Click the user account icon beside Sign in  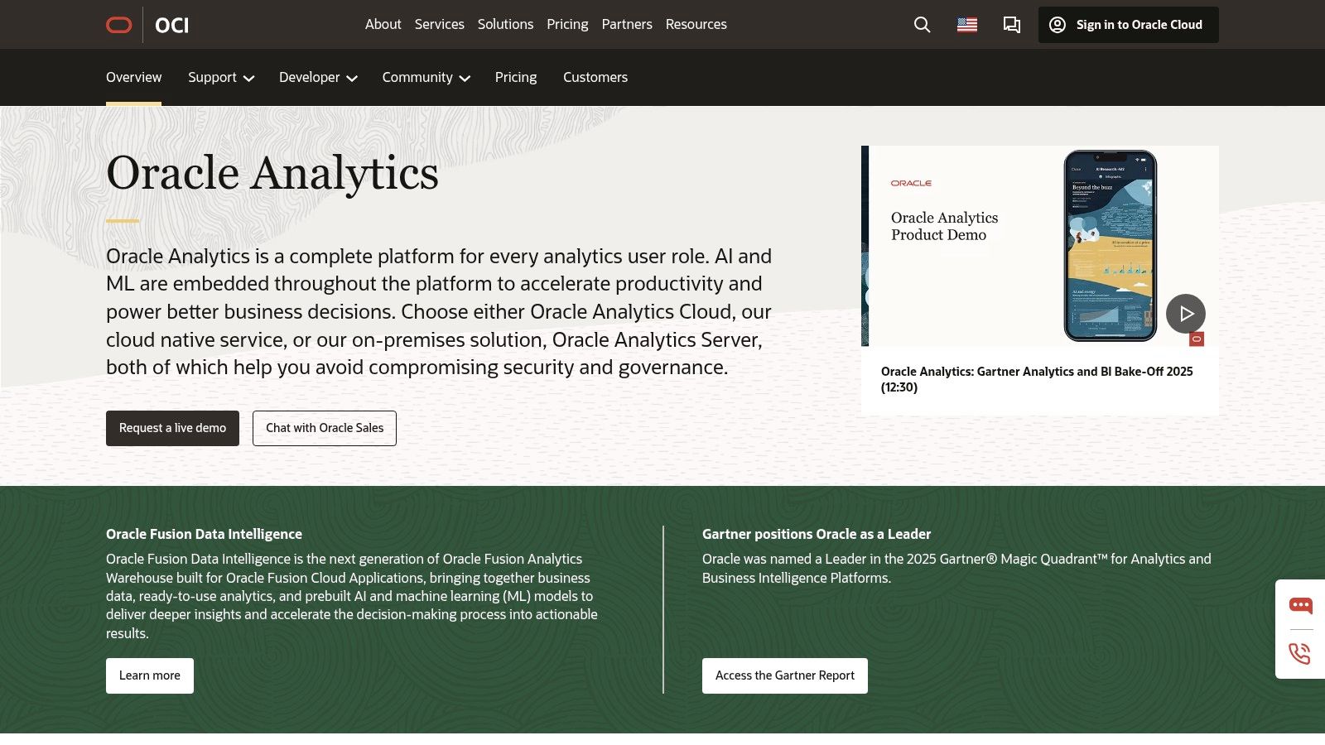pyautogui.click(x=1058, y=25)
